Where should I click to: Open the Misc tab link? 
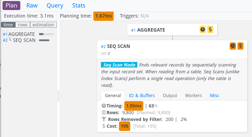(215, 96)
